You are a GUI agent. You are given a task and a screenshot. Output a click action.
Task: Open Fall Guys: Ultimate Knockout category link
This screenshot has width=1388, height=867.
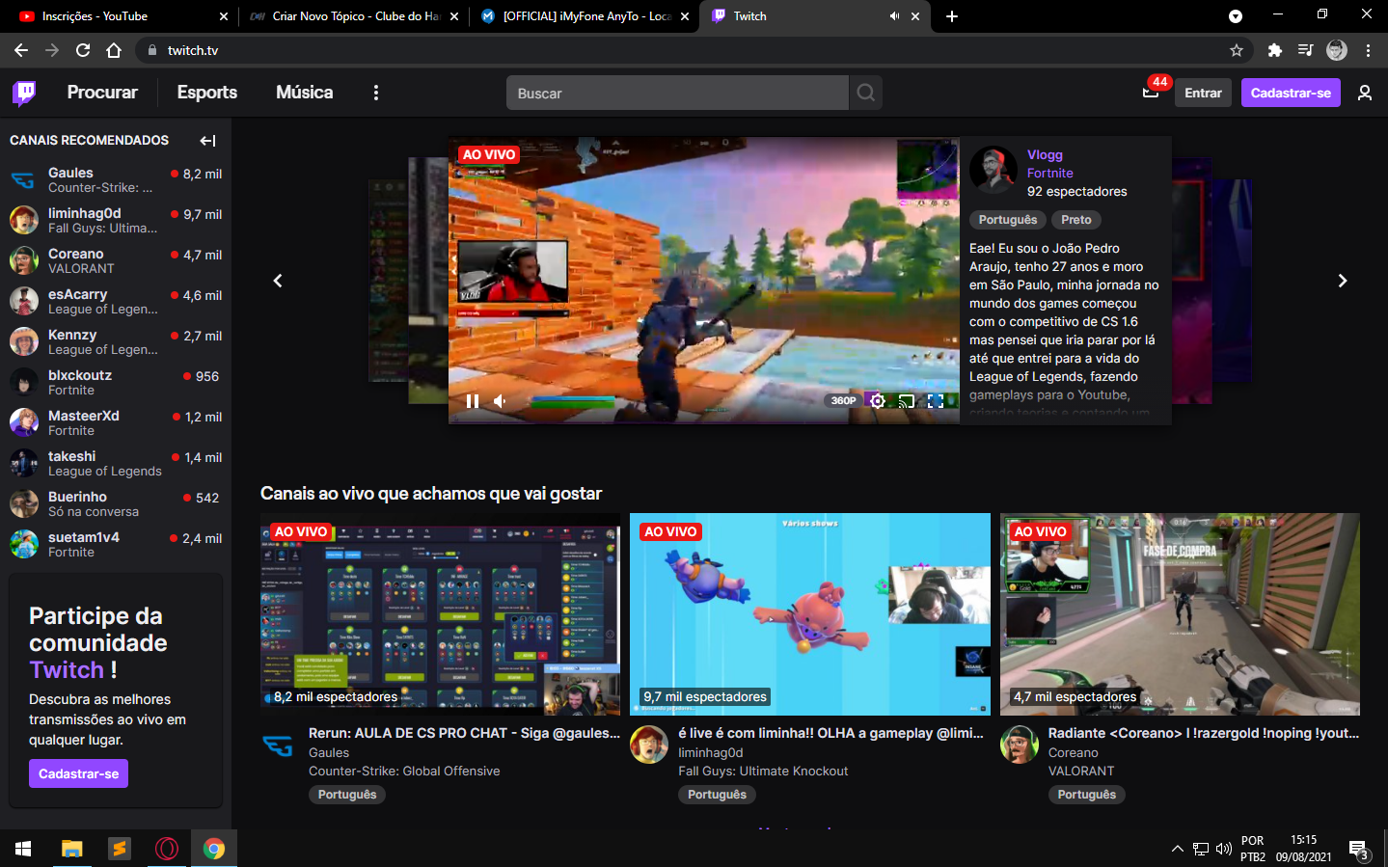coord(763,771)
